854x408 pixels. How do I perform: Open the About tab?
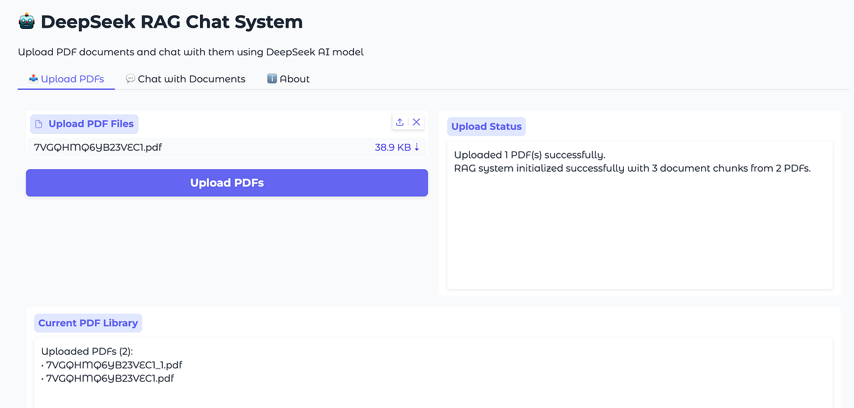294,79
